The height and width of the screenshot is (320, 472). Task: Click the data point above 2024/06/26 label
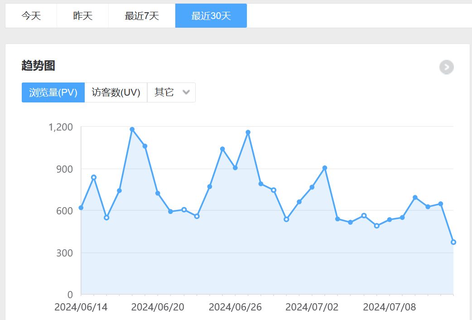tap(235, 168)
